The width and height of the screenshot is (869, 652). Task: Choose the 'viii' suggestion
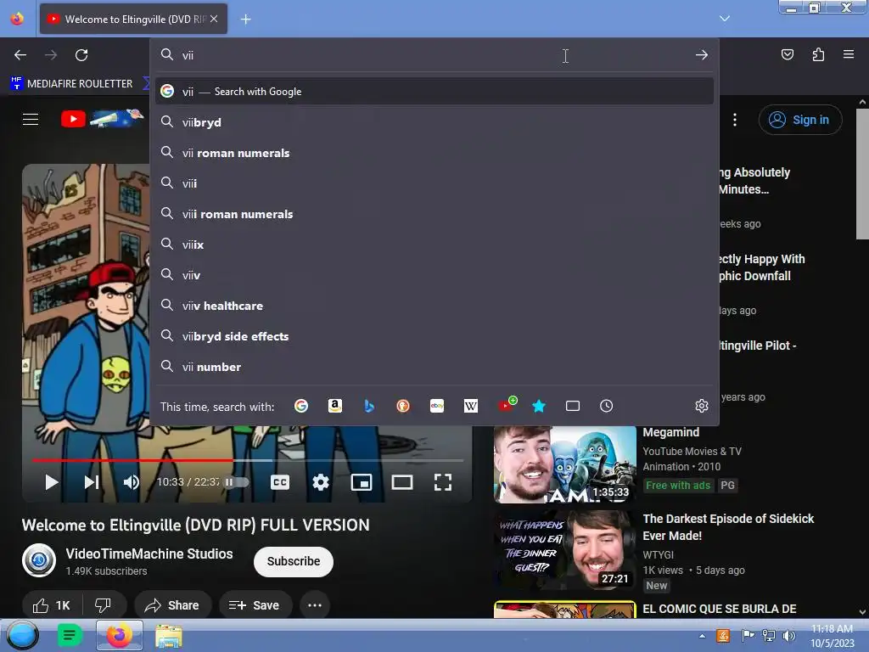434,183
